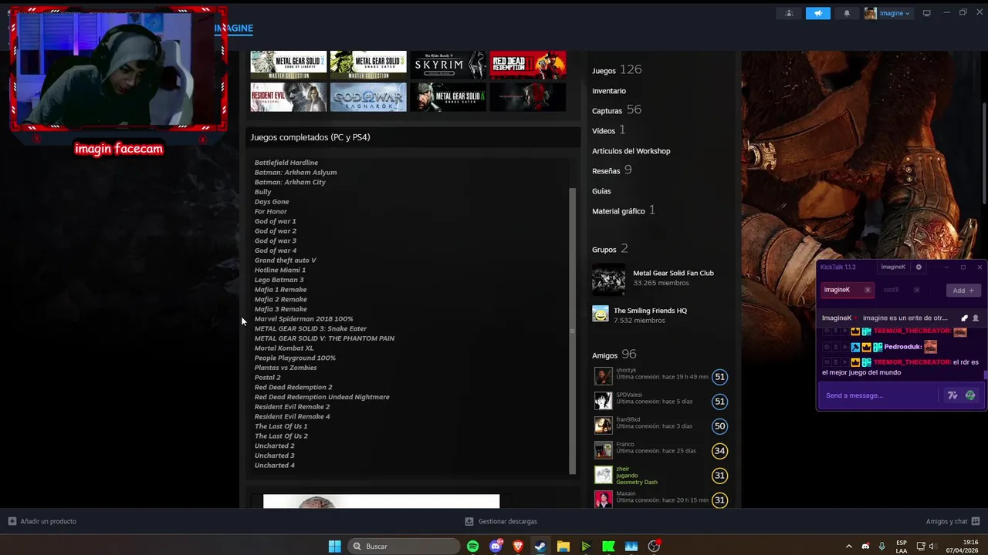The height and width of the screenshot is (555, 988).
Task: Open Brave browser from taskbar
Action: click(x=518, y=546)
